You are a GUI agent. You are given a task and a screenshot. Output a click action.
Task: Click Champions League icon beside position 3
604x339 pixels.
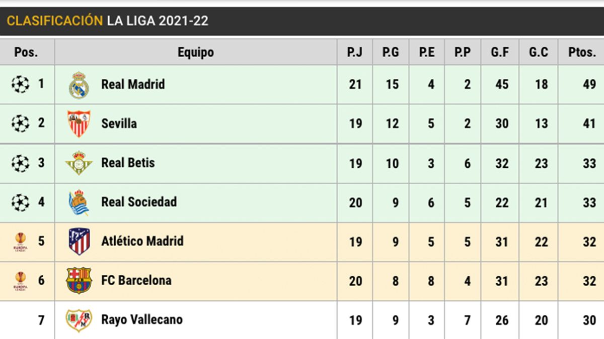[20, 163]
